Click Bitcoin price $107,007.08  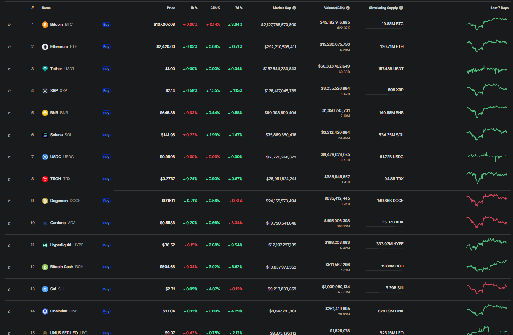tap(164, 25)
